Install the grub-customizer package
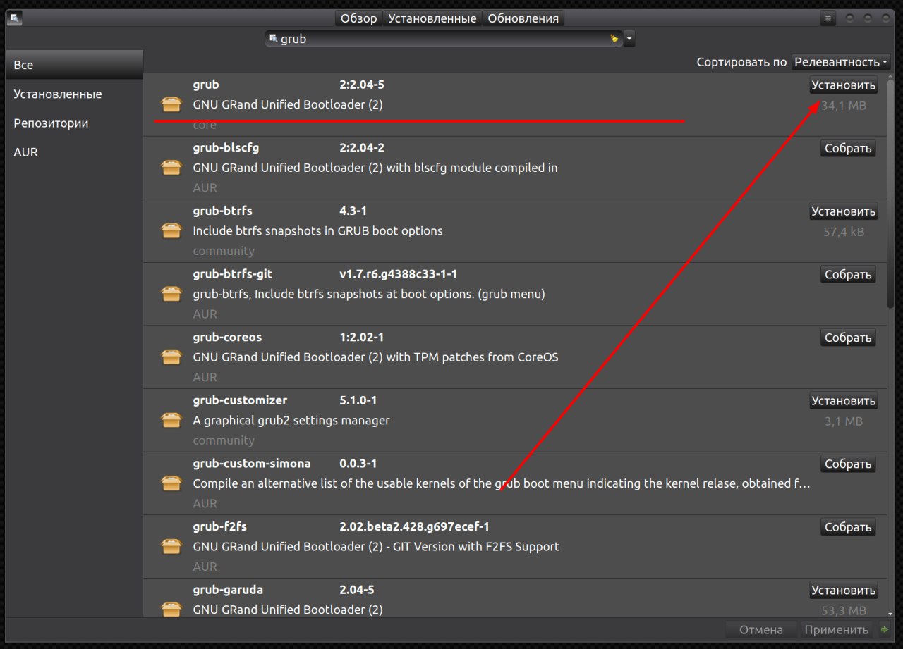Viewport: 903px width, 649px height. coord(843,401)
